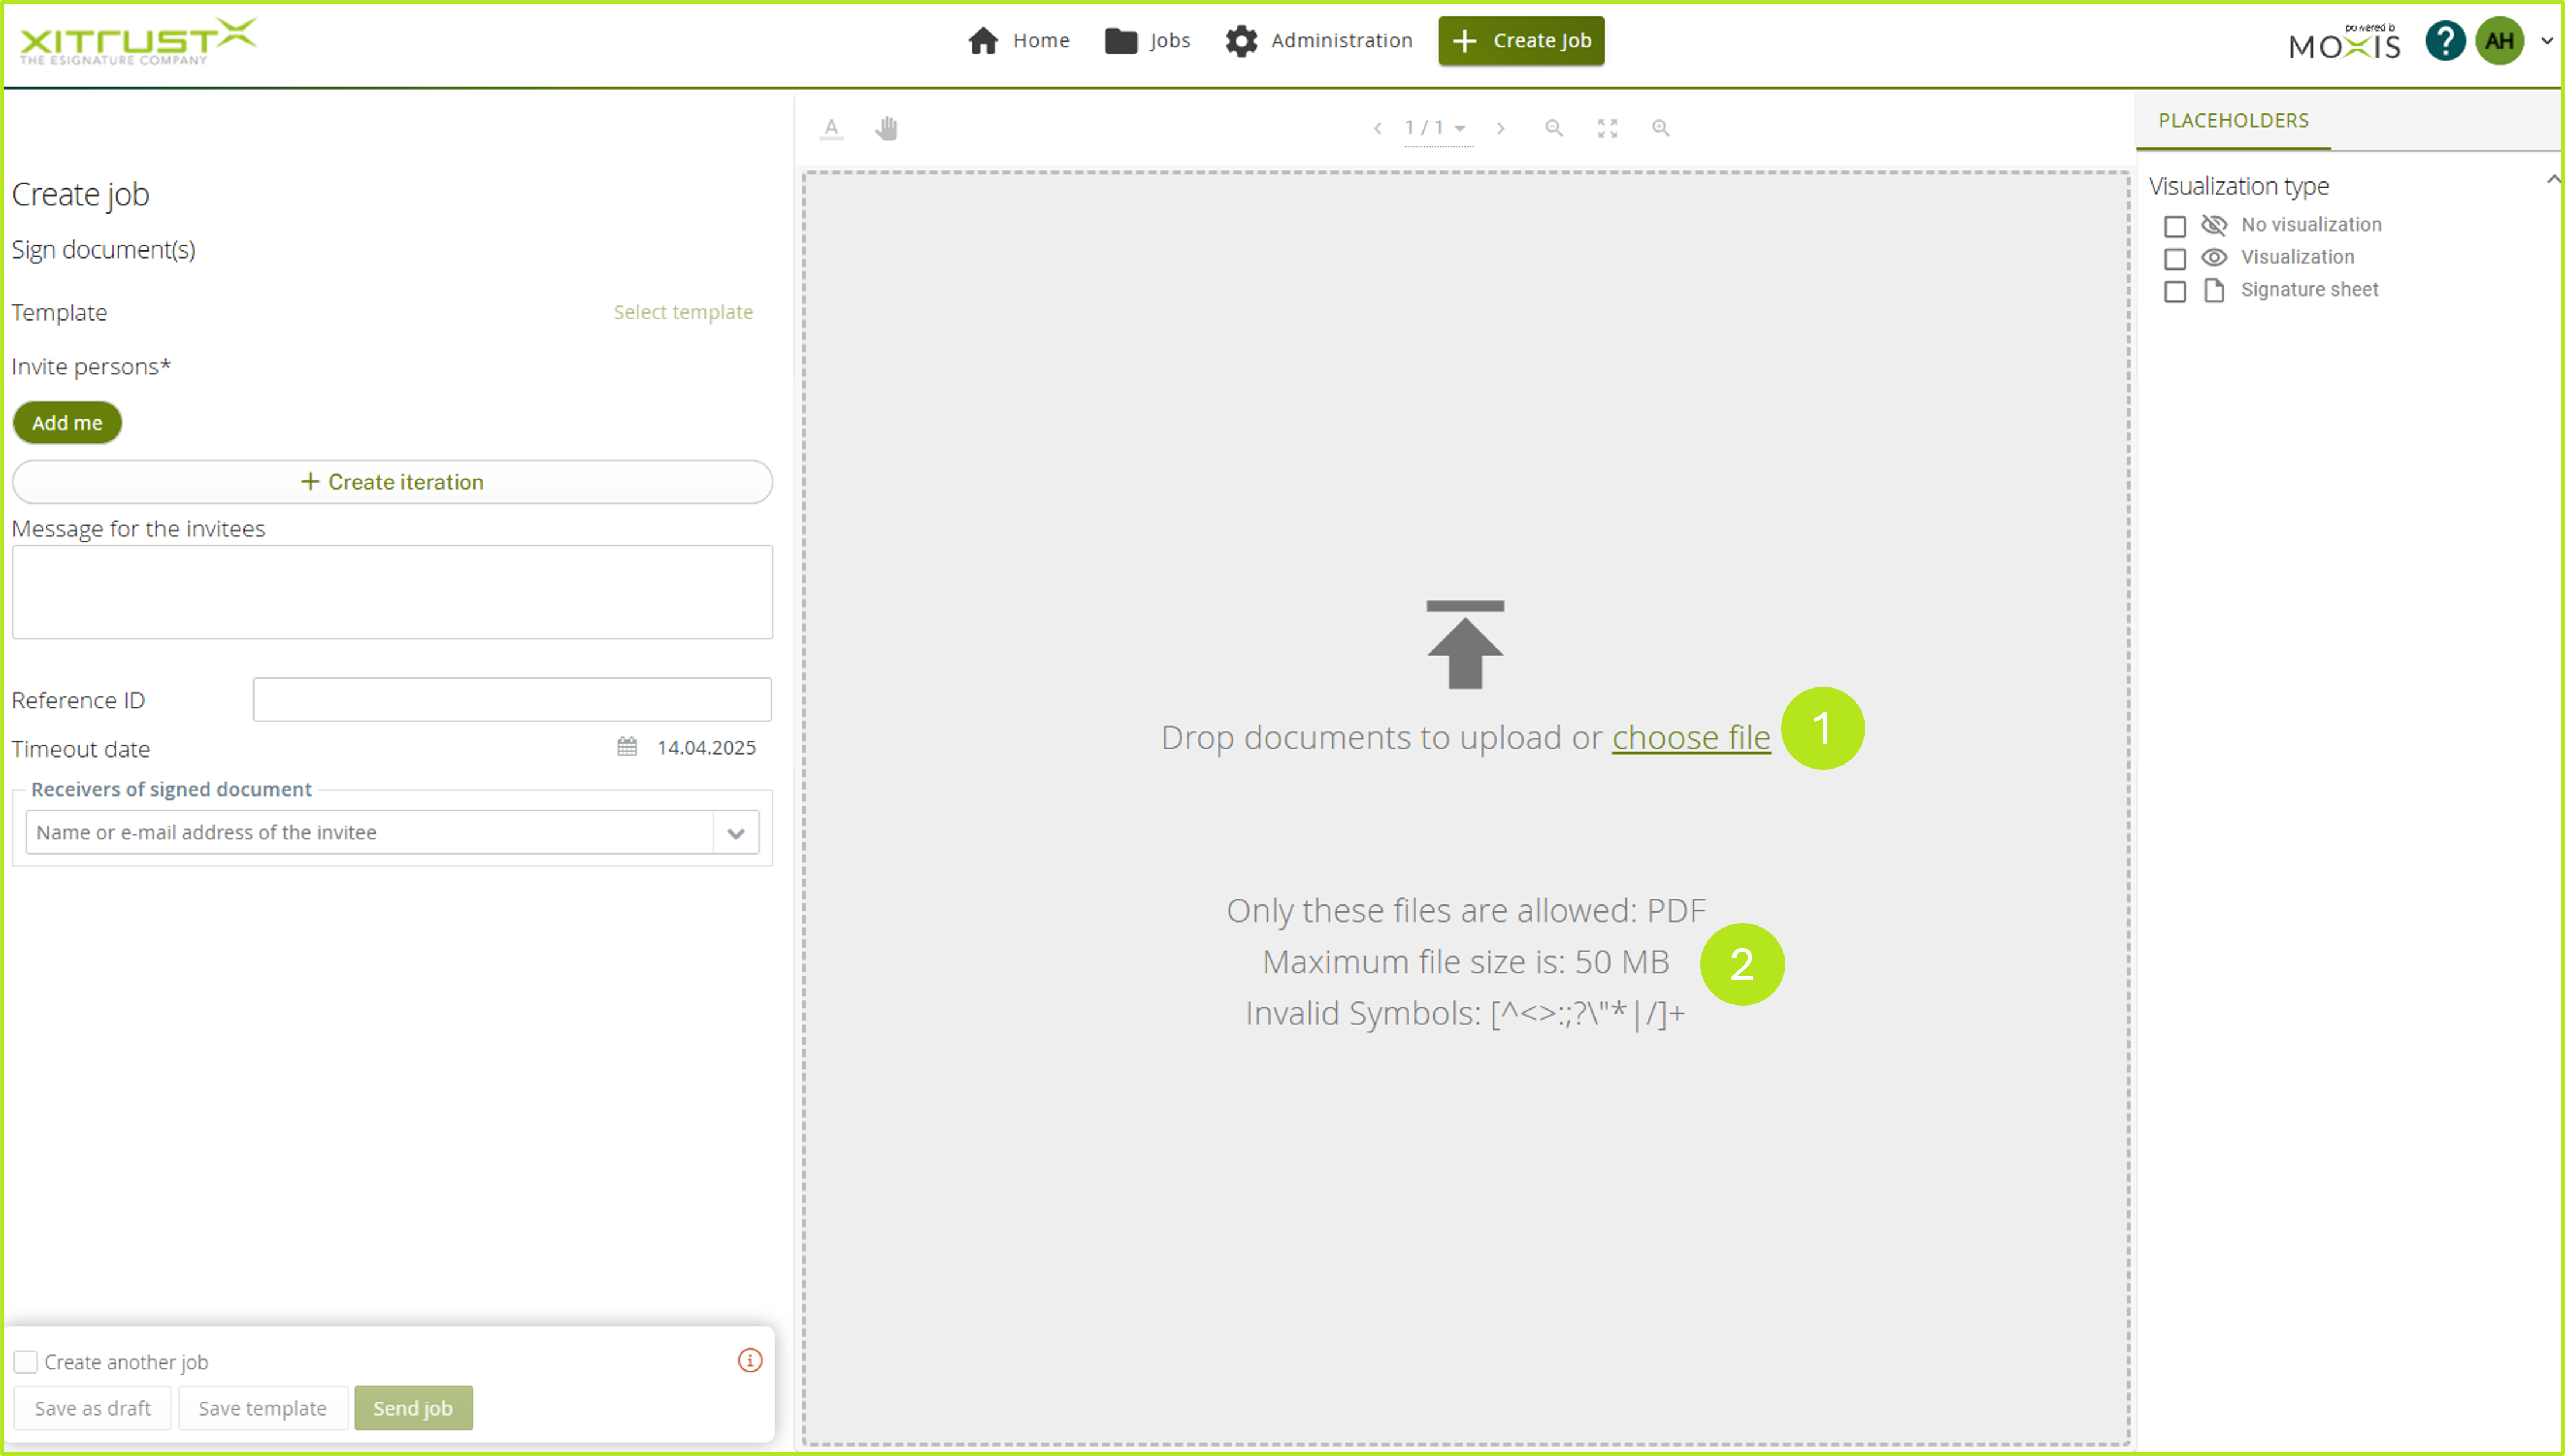
Task: Open the timeout date calendar icon
Action: 627,747
